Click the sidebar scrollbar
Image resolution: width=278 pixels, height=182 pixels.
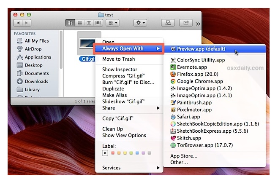pyautogui.click(x=61, y=50)
